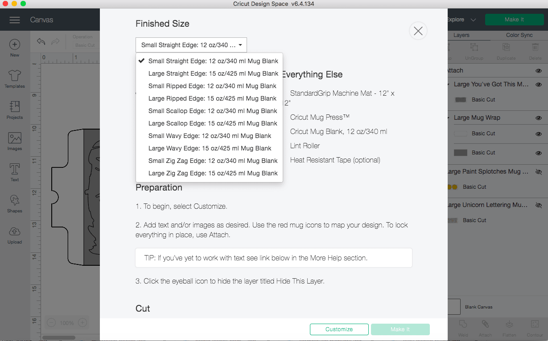548x341 pixels.
Task: Click the New canvas plus icon
Action: (15, 48)
